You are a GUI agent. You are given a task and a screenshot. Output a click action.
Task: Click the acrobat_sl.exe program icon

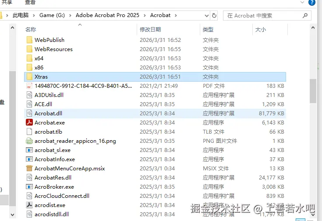pos(29,150)
